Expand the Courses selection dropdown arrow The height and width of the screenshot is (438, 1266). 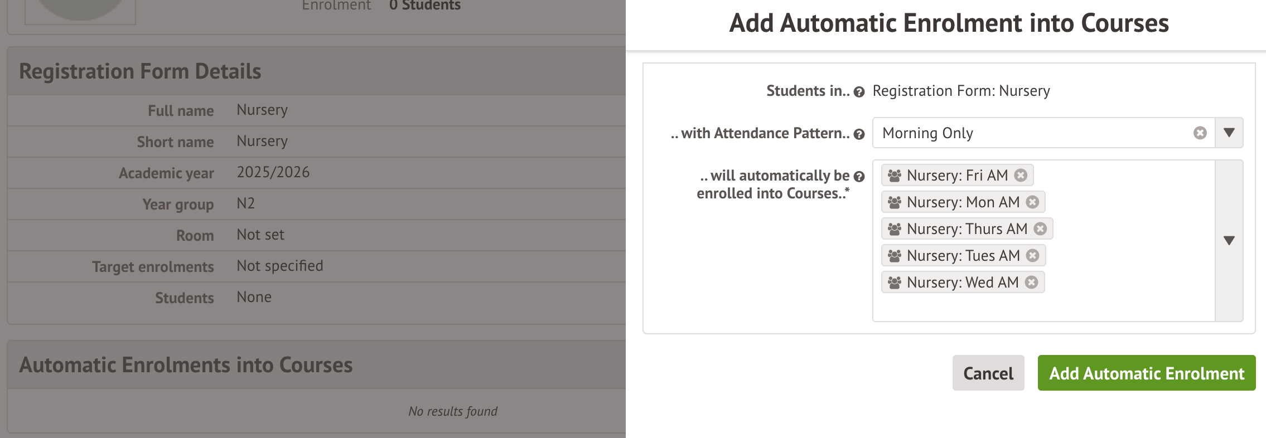1229,241
